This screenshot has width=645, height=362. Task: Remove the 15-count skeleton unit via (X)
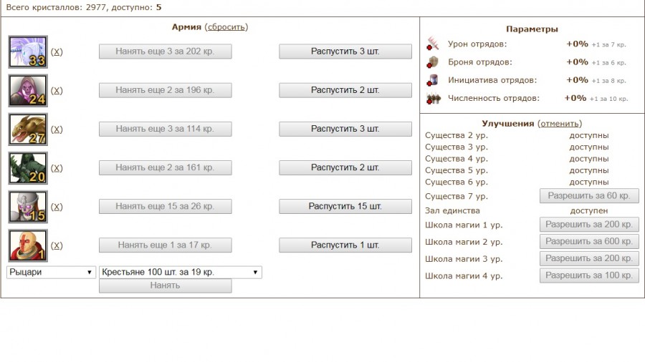[x=57, y=207]
